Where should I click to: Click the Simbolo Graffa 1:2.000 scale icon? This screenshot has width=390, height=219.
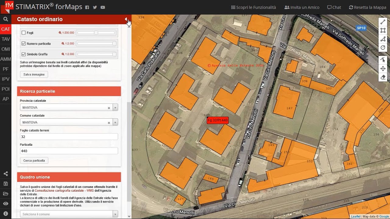(x=63, y=54)
